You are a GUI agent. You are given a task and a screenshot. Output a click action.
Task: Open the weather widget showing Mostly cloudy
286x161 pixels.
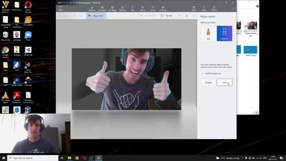pos(227,158)
